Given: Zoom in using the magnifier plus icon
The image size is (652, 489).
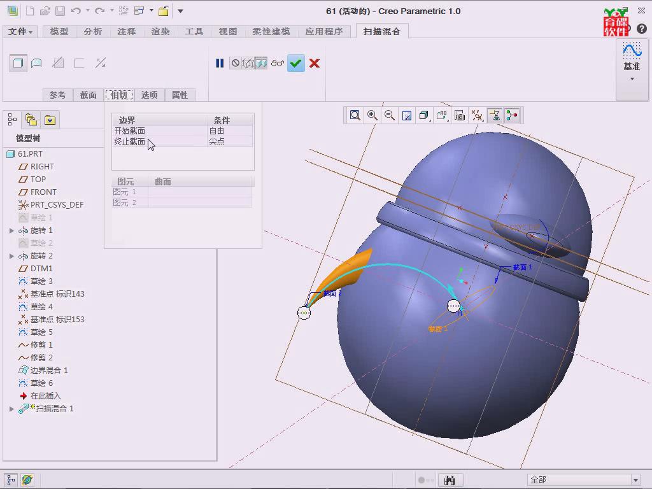Looking at the screenshot, I should pos(372,115).
